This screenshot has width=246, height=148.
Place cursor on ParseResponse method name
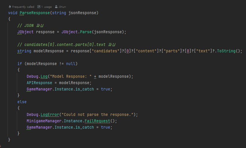pyautogui.click(x=35, y=13)
